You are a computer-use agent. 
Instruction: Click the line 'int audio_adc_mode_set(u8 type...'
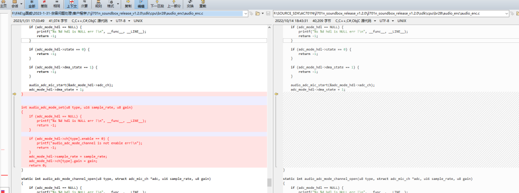click(77, 107)
